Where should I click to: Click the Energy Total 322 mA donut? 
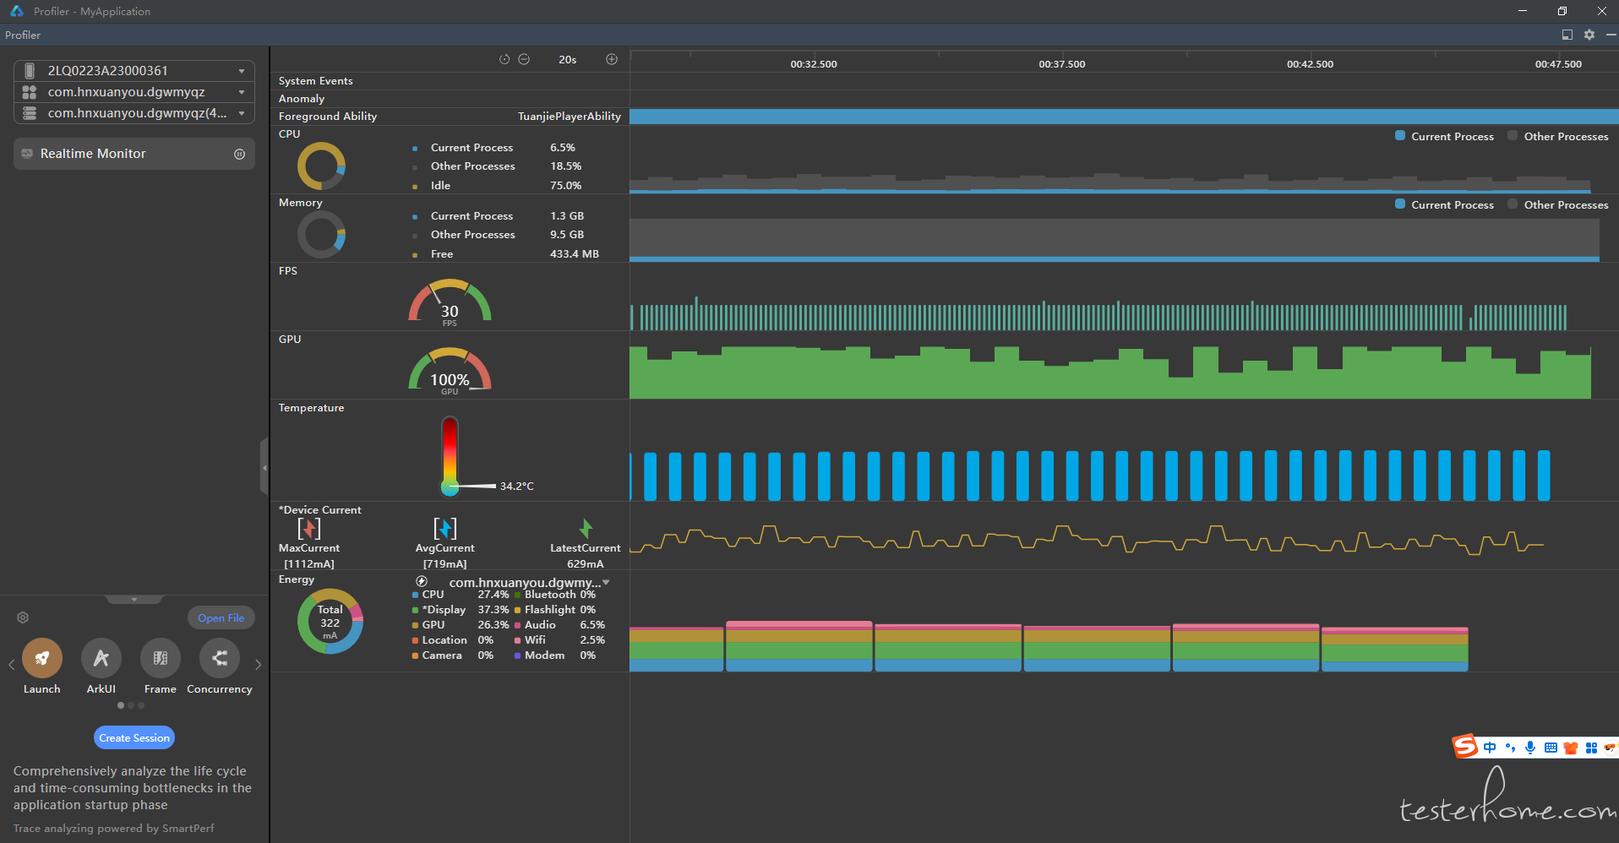coord(330,622)
